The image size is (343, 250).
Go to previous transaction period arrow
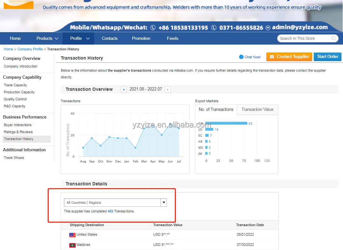[124, 89]
